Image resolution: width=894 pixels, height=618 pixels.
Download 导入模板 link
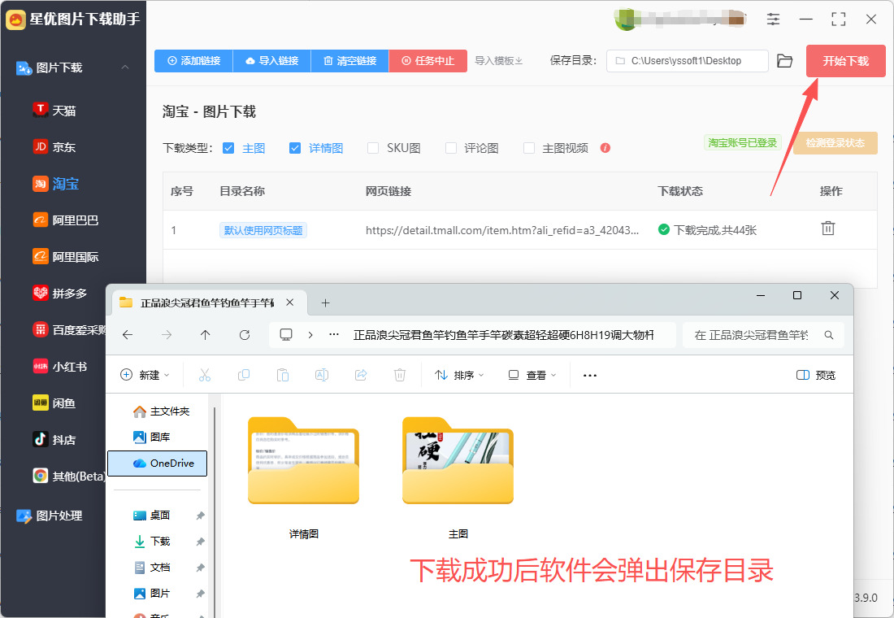[x=499, y=60]
